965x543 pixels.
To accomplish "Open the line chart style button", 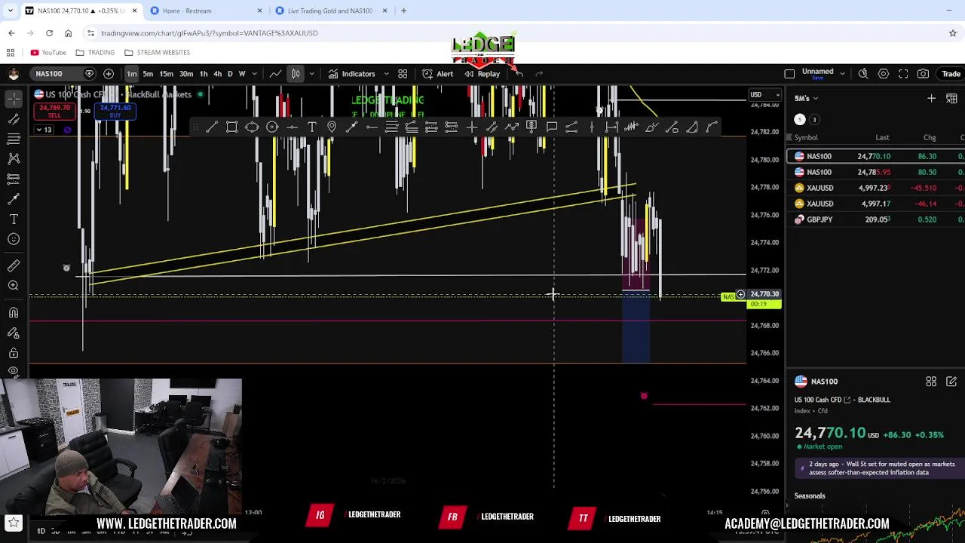I will point(276,74).
